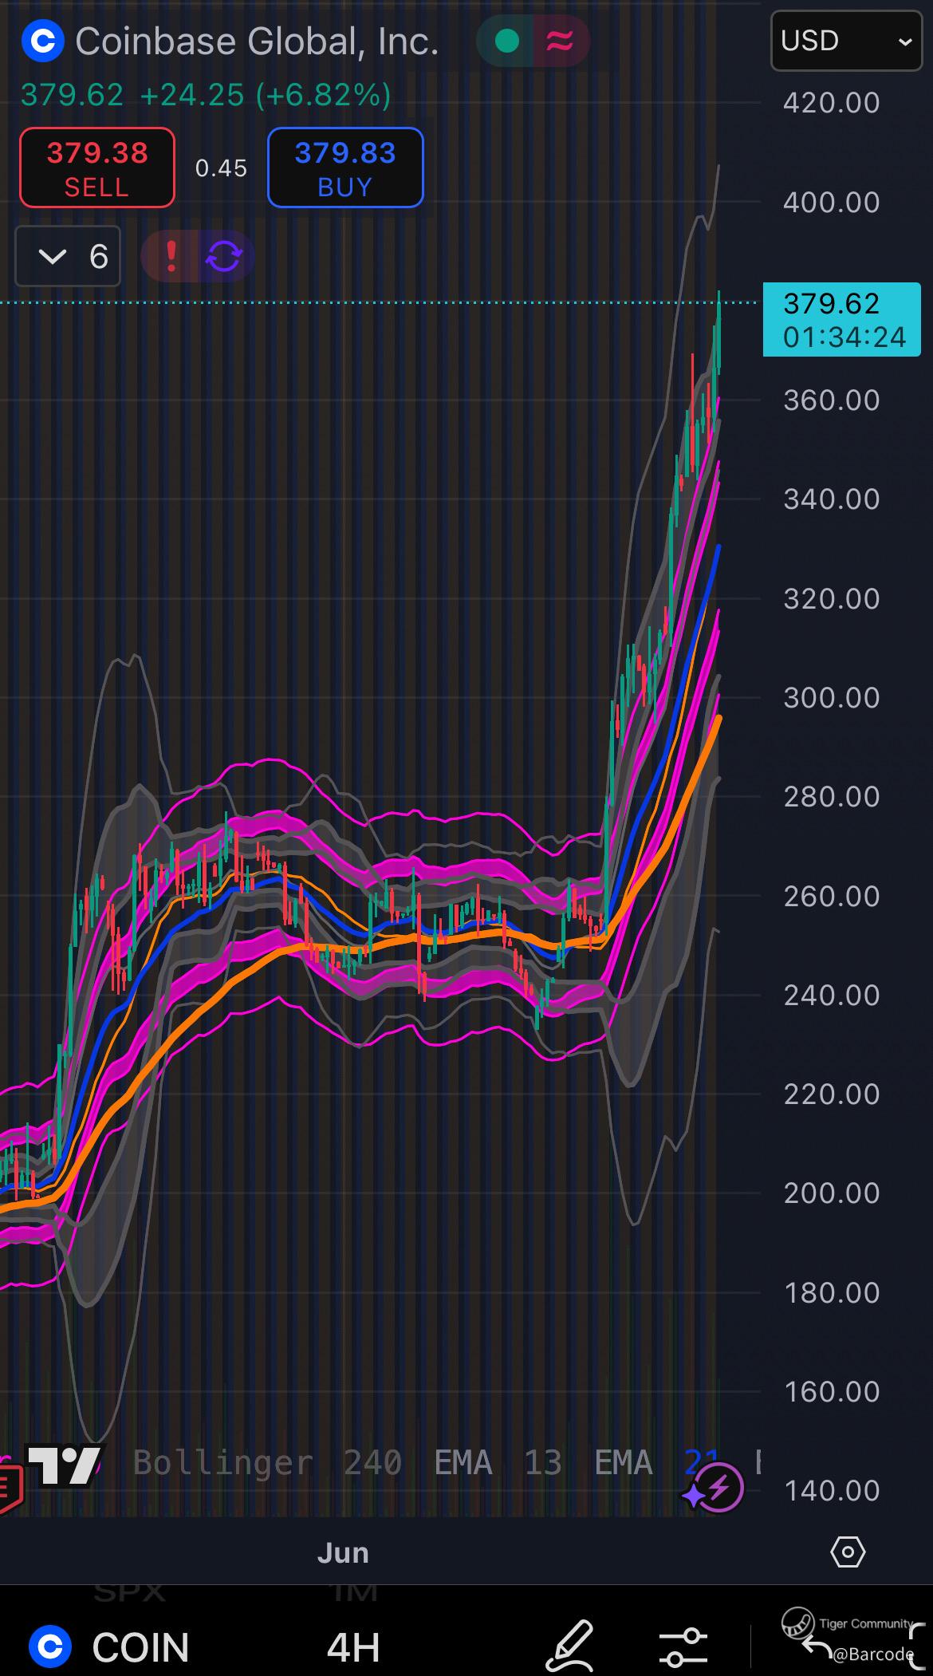Tap the 340.00 price axis label

[832, 499]
